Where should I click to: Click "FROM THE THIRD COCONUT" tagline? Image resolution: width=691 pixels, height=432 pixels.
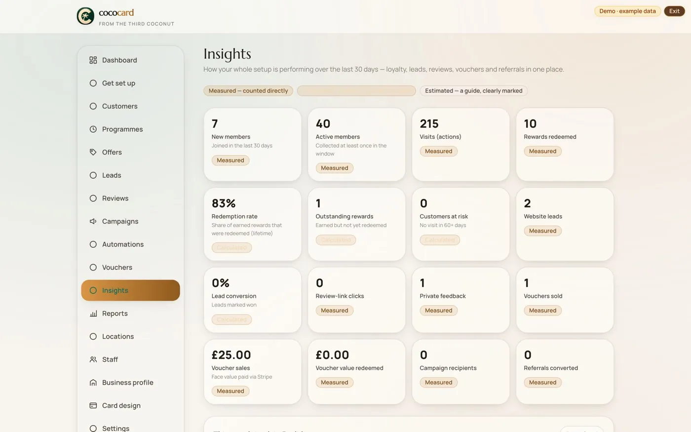(x=136, y=24)
